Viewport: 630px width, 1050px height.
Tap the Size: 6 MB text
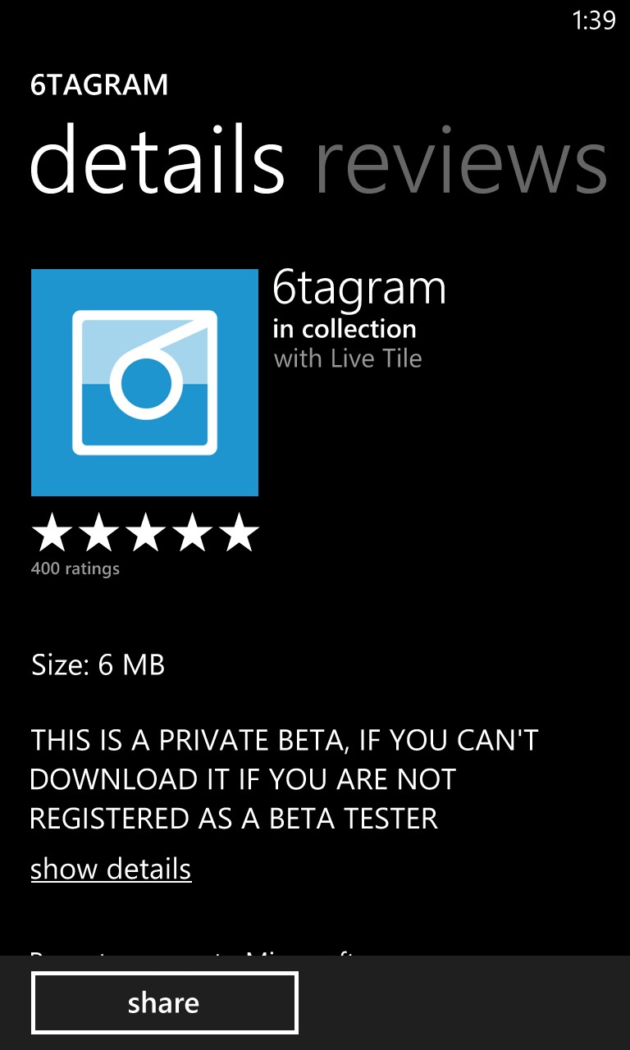point(98,664)
